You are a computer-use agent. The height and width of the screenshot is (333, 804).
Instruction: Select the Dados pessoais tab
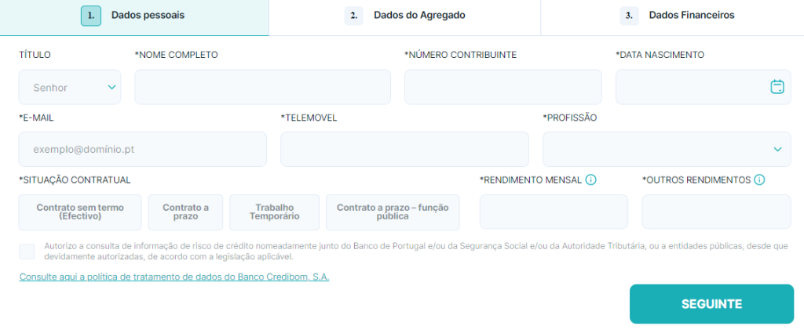click(133, 16)
